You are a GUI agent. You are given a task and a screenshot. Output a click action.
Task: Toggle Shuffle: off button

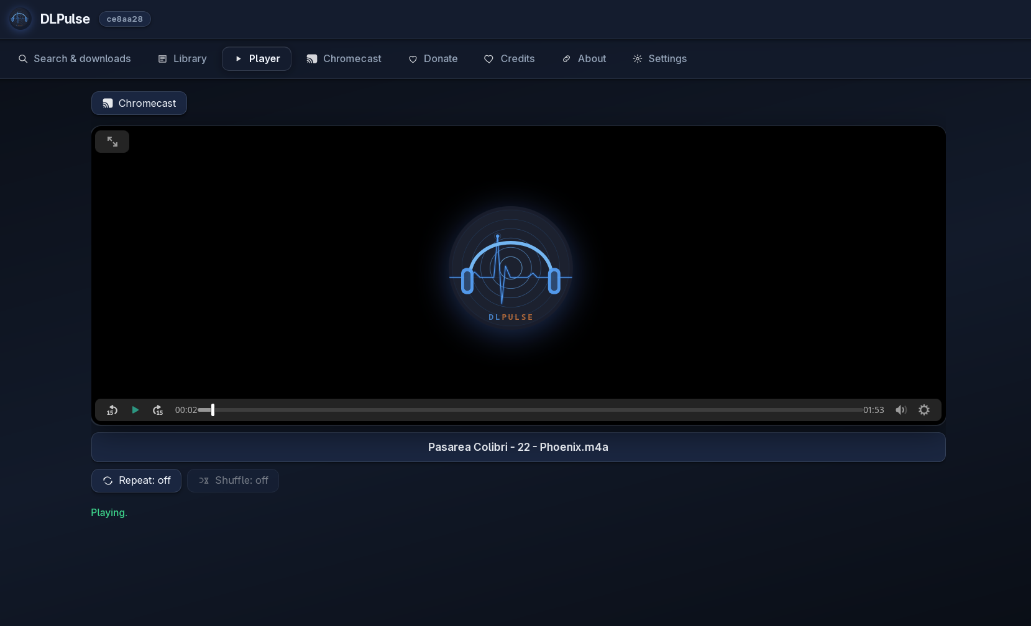233,481
